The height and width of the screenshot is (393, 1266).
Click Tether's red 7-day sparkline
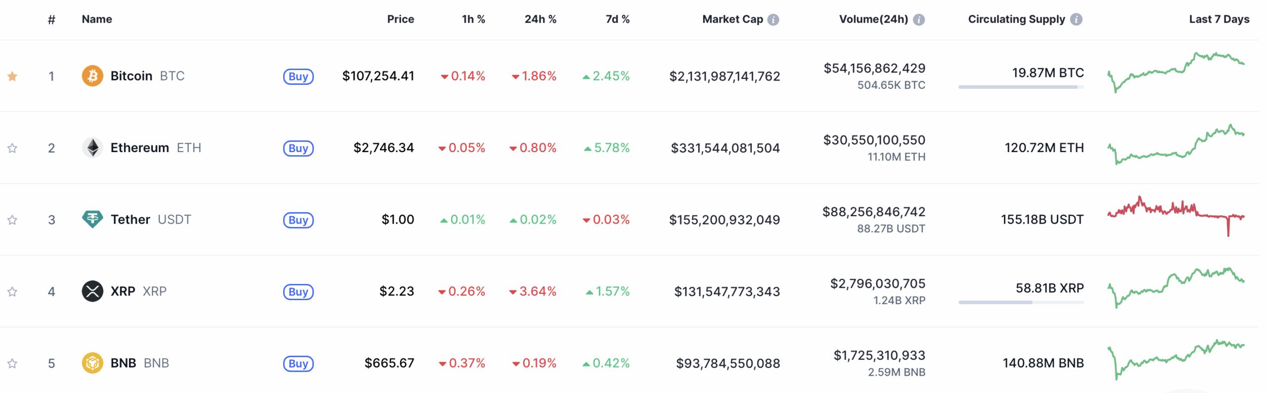point(1177,217)
